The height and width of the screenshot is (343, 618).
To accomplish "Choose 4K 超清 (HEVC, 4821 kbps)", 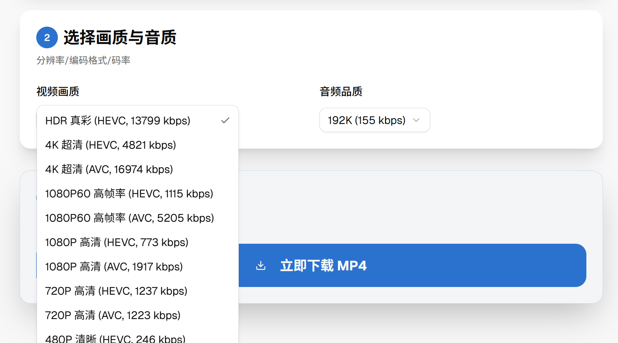I will point(111,145).
